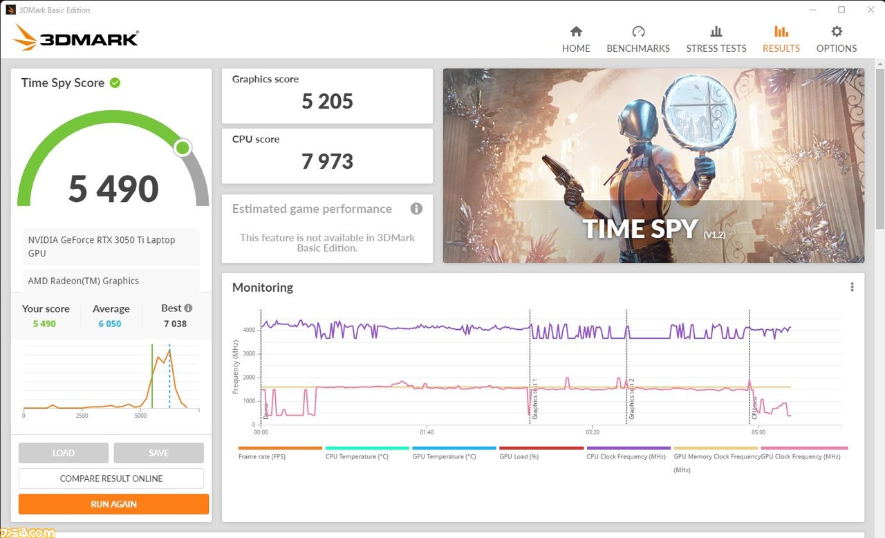Click the Time Spy banner image
885x538 pixels.
coord(653,165)
